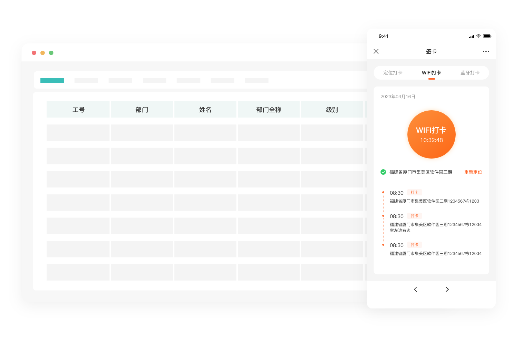
Task: Go forward with the right arrow
Action: click(447, 289)
